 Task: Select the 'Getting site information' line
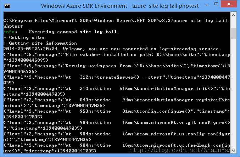[x=40, y=43]
